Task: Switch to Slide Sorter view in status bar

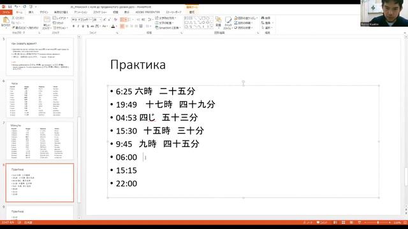Action: (x=343, y=223)
